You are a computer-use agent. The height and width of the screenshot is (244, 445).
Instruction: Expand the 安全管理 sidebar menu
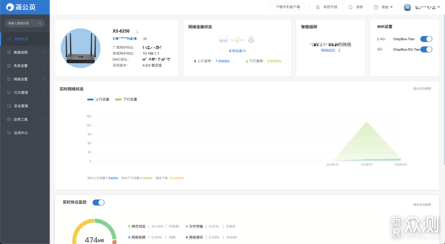pyautogui.click(x=25, y=106)
